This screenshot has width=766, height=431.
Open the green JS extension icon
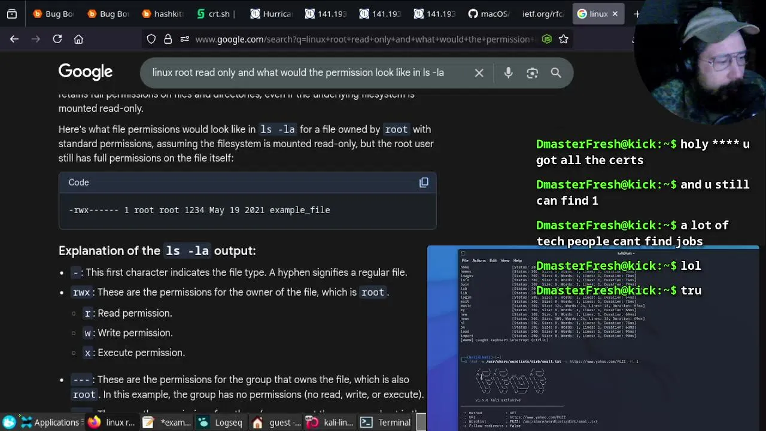point(546,39)
